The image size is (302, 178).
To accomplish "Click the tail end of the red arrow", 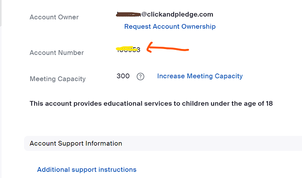I will (187, 49).
